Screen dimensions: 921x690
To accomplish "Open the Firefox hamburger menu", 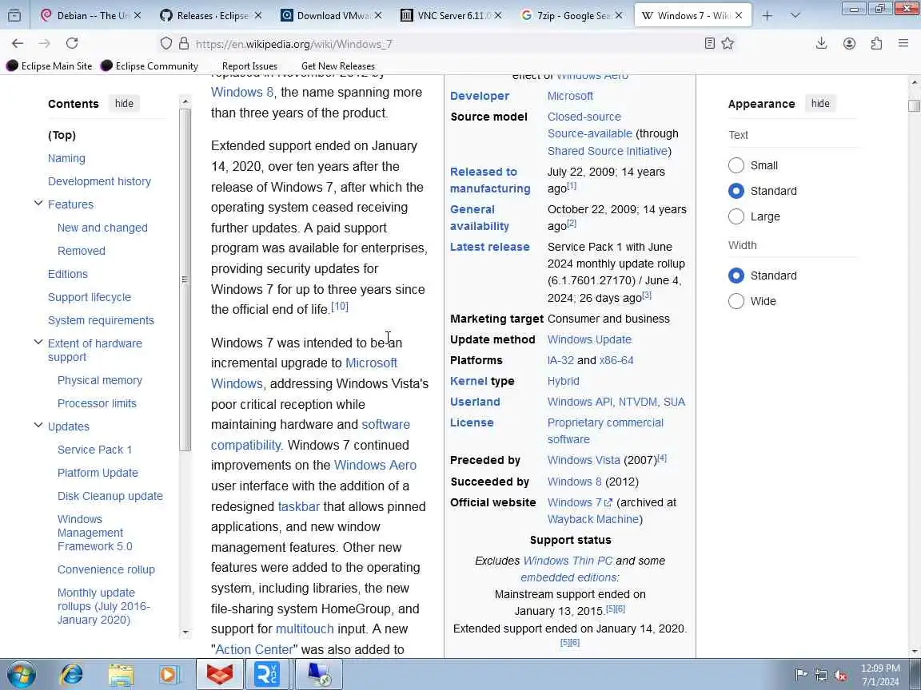I will pyautogui.click(x=903, y=43).
